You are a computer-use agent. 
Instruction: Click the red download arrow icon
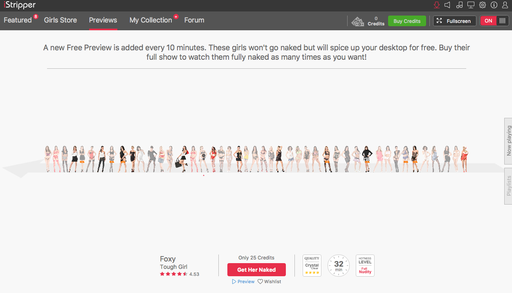[437, 5]
